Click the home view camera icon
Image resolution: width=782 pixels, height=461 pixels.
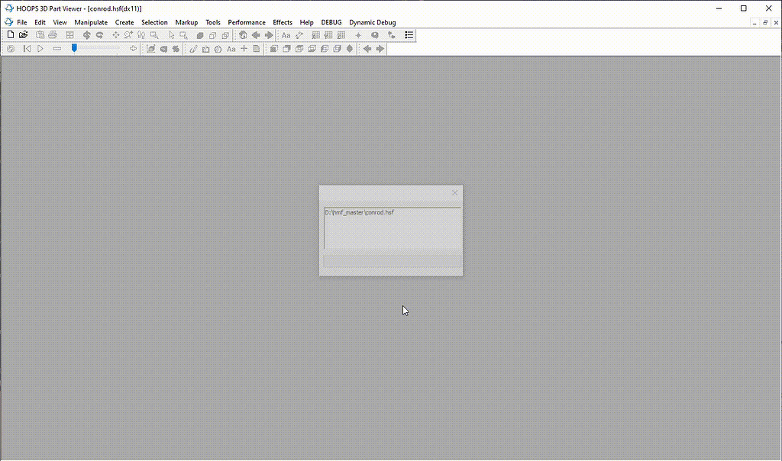click(242, 34)
